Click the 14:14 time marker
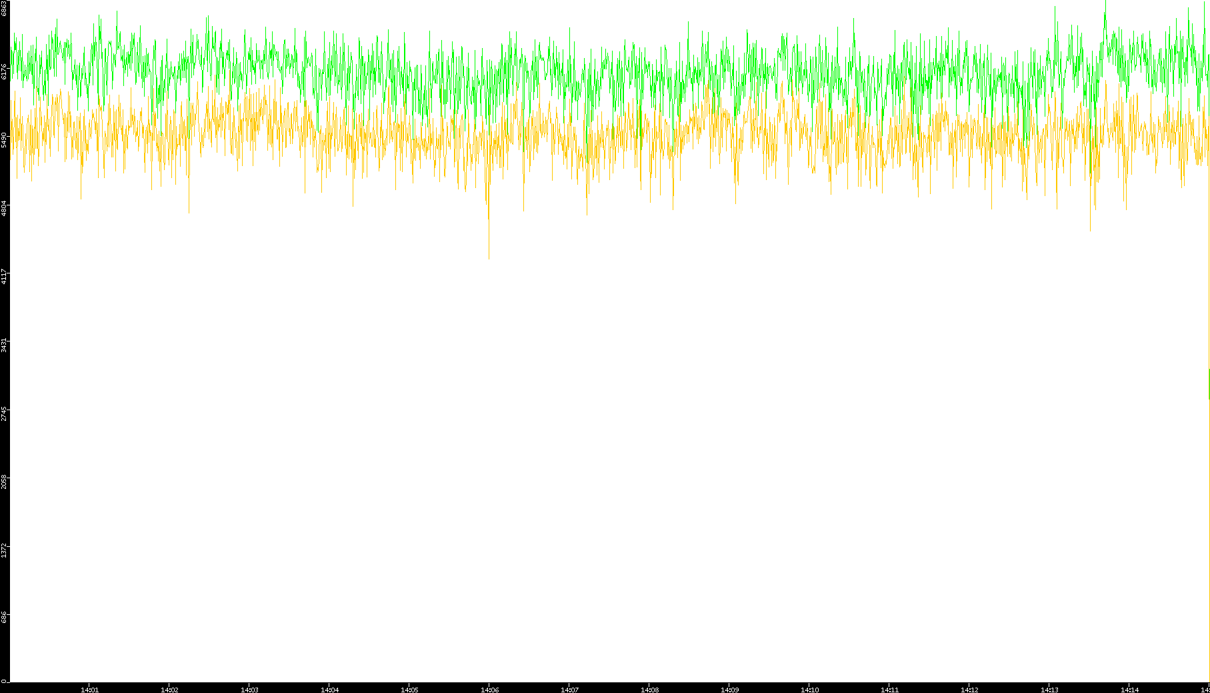 click(x=1129, y=690)
